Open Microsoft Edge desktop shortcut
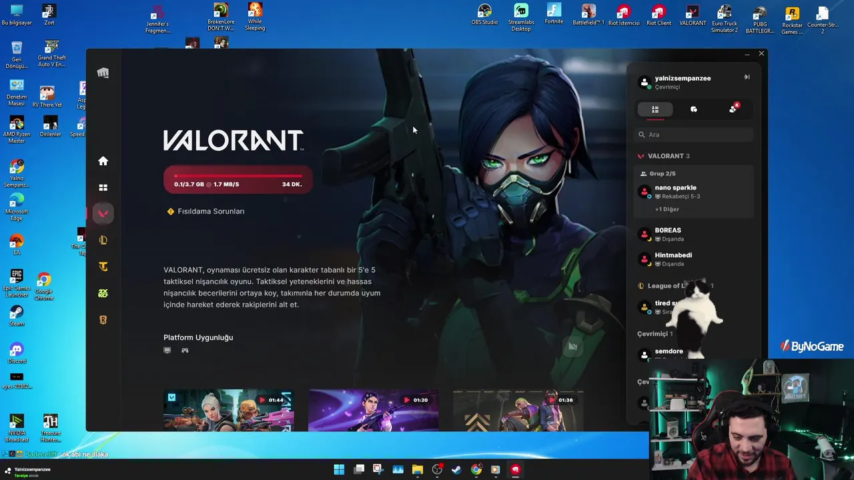The image size is (854, 480). pos(17,207)
